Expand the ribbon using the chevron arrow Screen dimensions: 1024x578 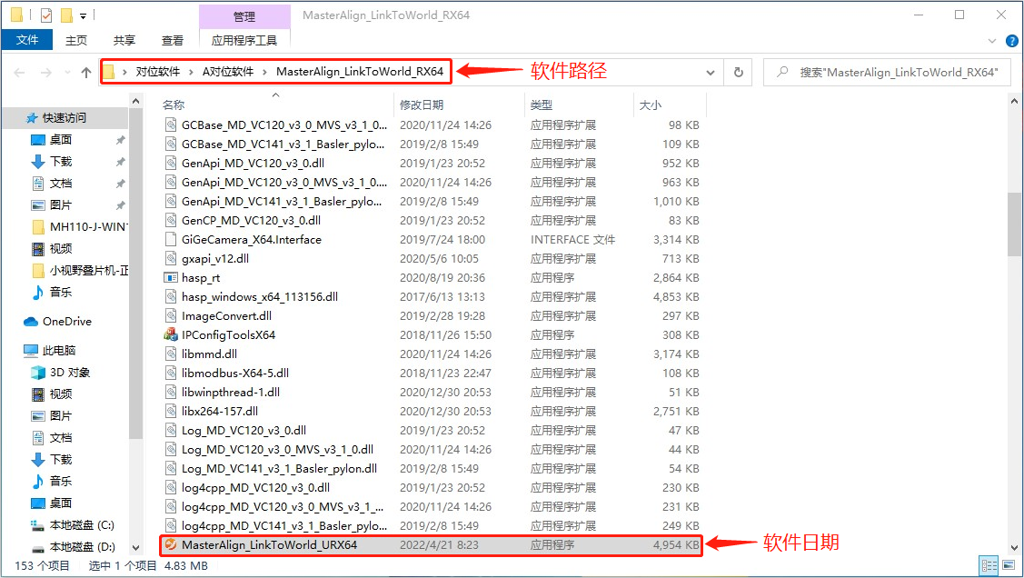click(x=992, y=40)
